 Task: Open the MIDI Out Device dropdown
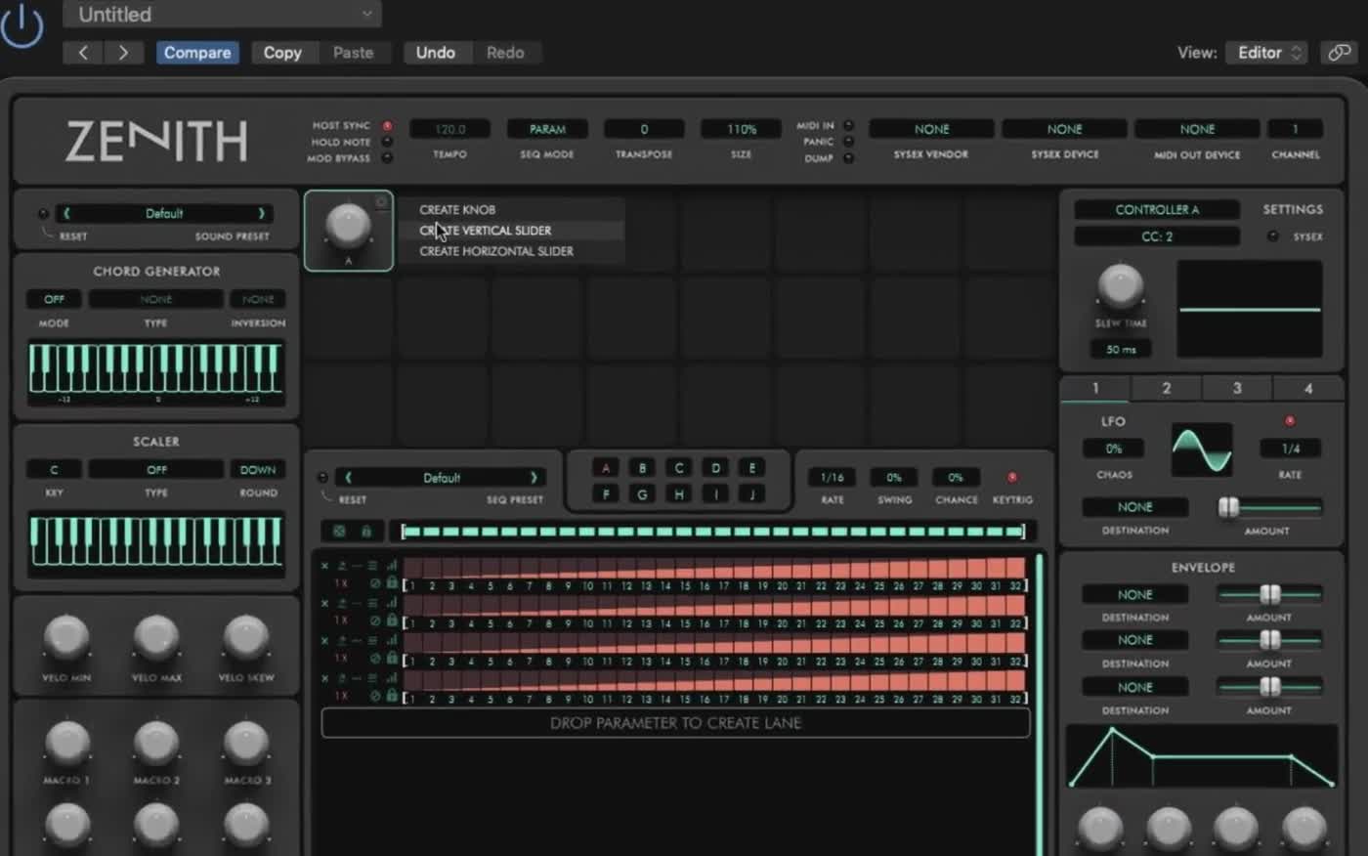tap(1197, 129)
